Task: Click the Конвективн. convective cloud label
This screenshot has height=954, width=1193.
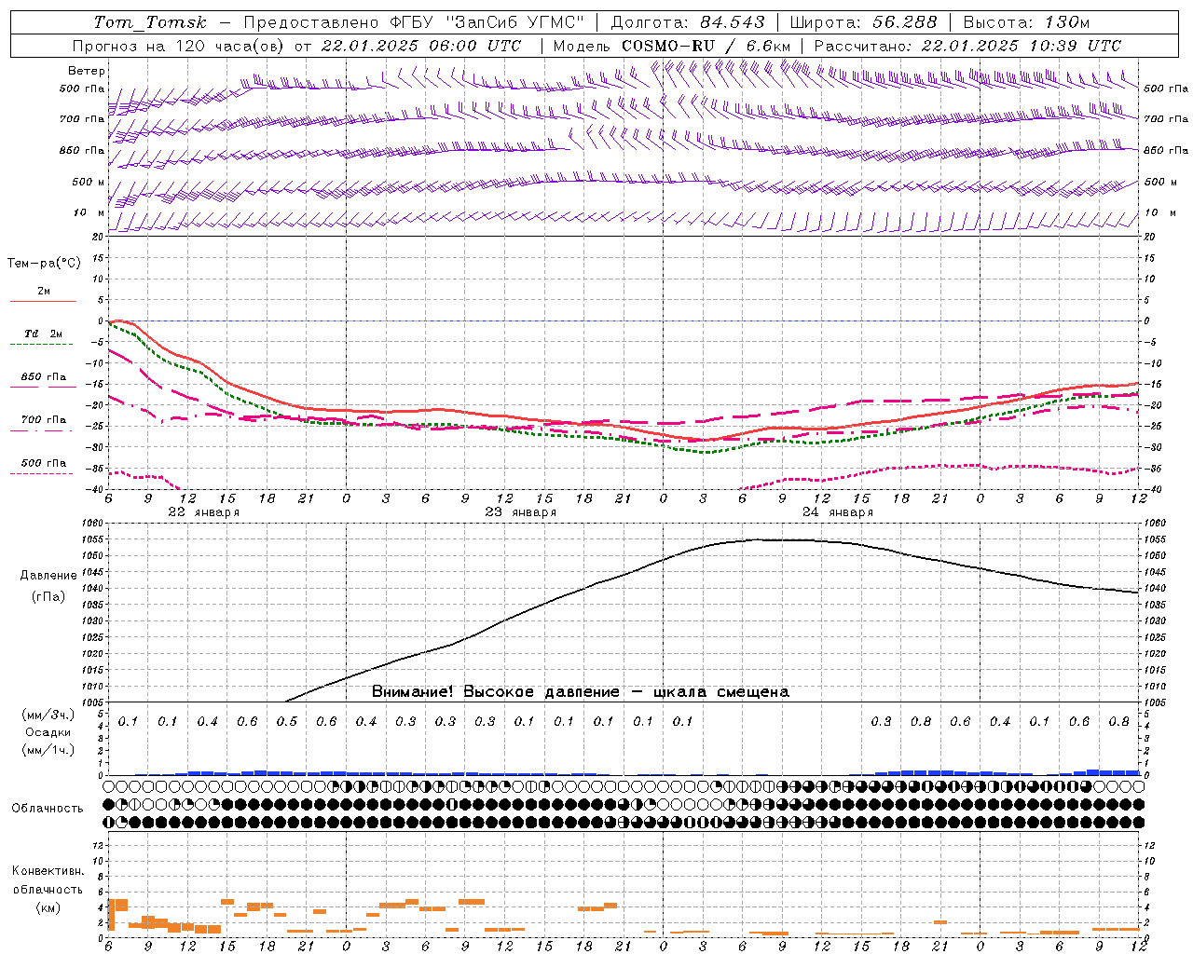Action: pyautogui.click(x=48, y=871)
